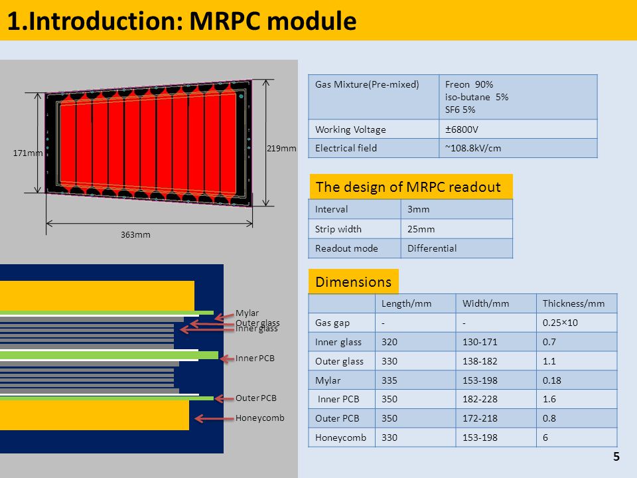
Task: Click the '±6800V' value
Action: coord(462,129)
